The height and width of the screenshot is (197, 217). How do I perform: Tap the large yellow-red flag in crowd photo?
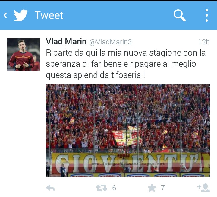(x=127, y=136)
